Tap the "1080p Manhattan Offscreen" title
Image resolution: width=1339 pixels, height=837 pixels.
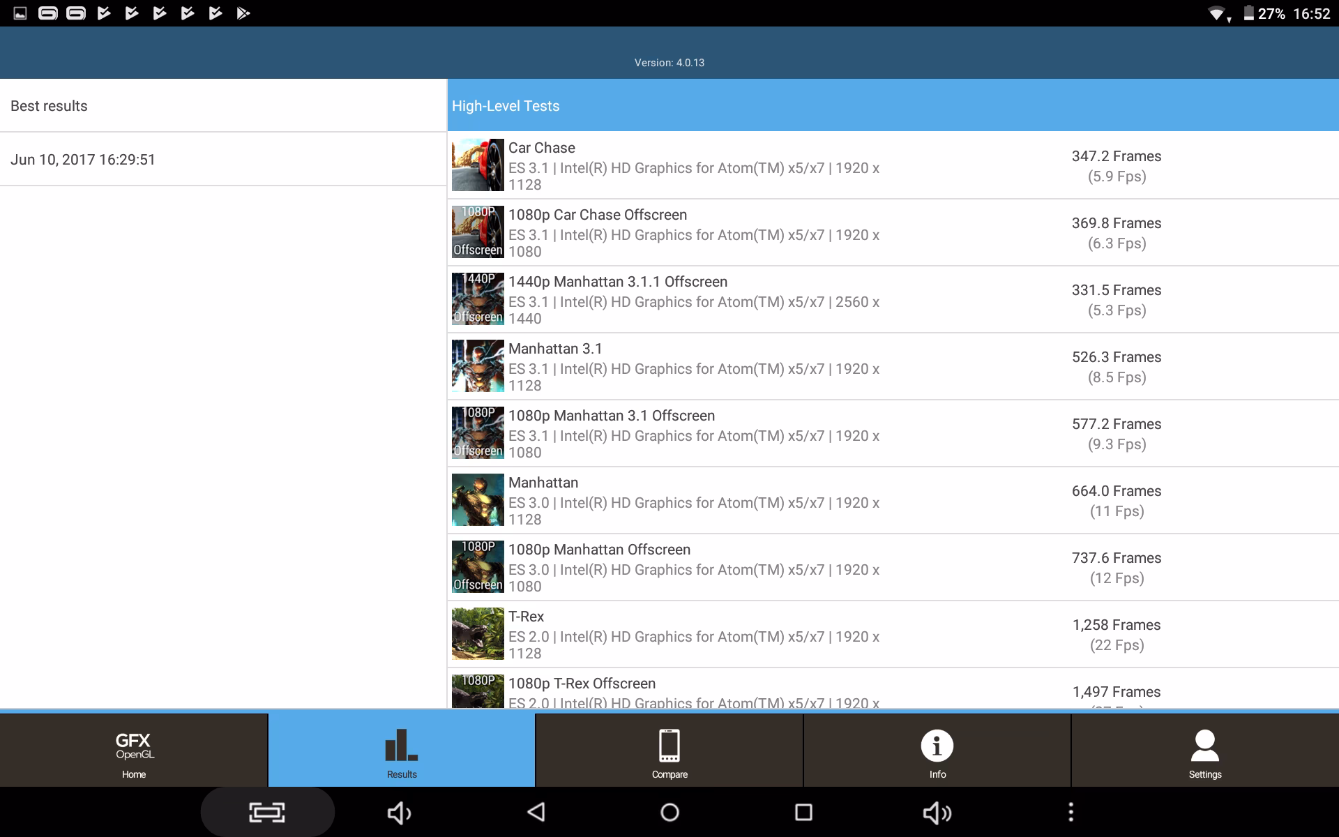[600, 550]
